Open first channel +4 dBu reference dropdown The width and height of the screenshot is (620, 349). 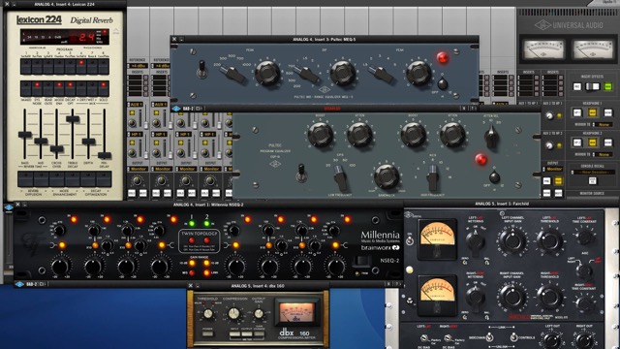138,66
